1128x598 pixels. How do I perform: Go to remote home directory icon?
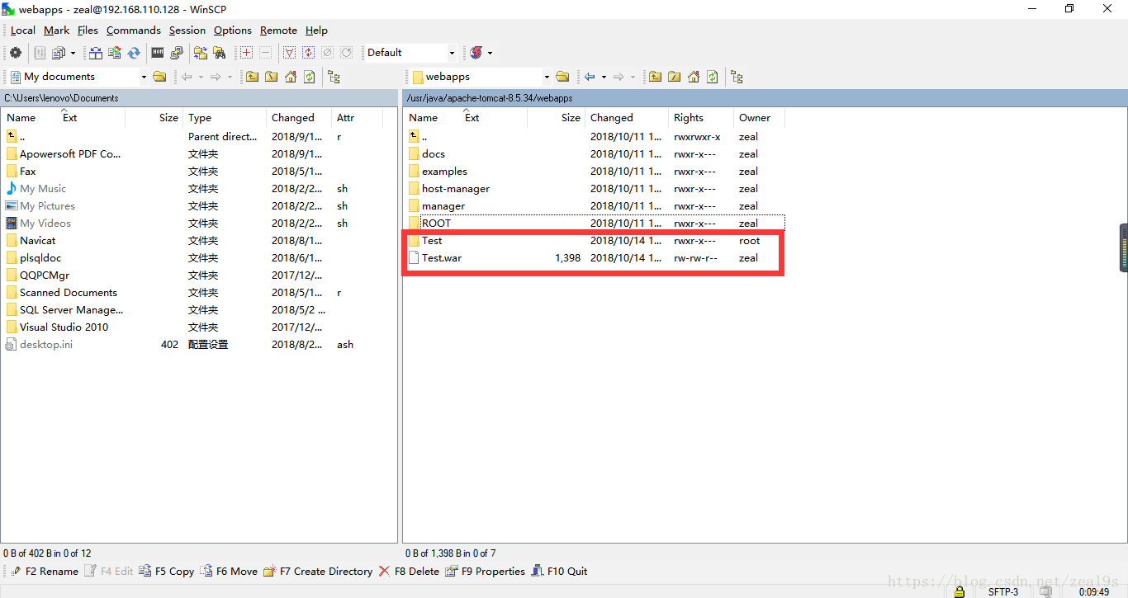click(x=694, y=77)
